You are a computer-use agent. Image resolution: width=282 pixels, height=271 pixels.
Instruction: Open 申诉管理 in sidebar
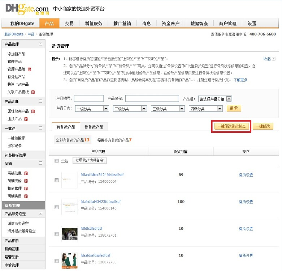(12, 265)
